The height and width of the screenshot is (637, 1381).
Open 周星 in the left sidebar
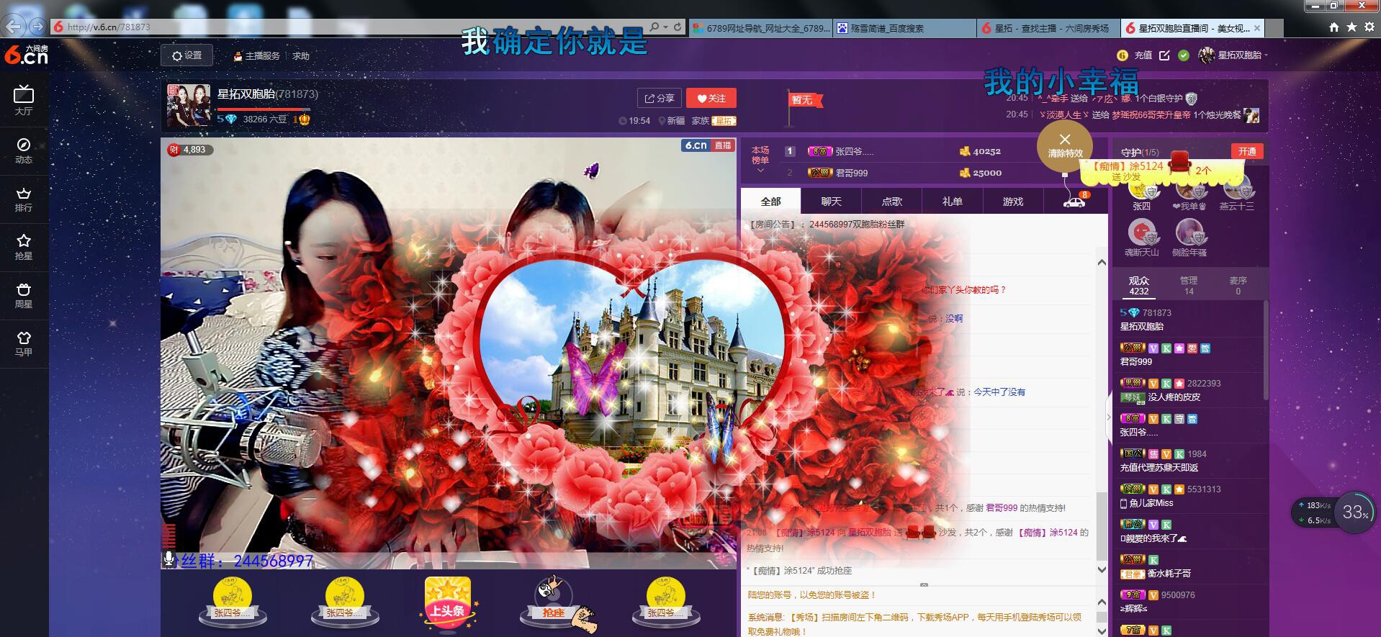(x=24, y=295)
